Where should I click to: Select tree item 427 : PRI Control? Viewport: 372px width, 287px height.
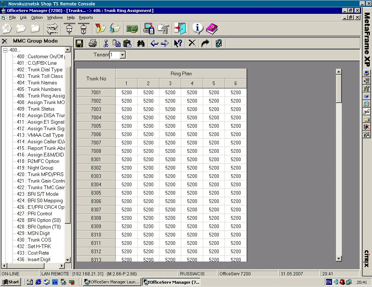(x=35, y=214)
